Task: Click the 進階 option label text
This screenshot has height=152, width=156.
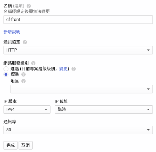Action: (x=15, y=69)
